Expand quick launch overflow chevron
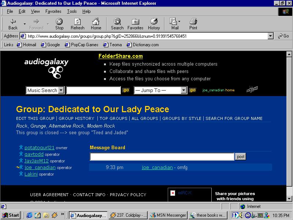293x220 pixels. point(62,214)
